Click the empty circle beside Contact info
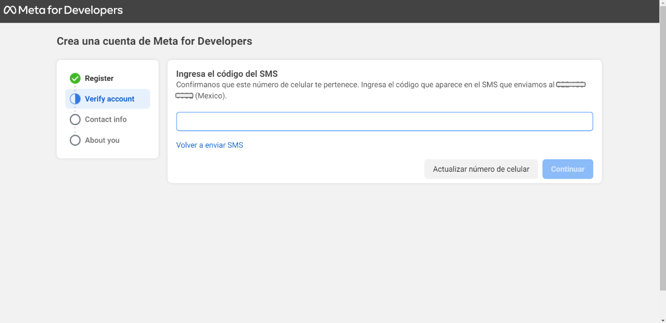The height and width of the screenshot is (323, 666). point(75,120)
